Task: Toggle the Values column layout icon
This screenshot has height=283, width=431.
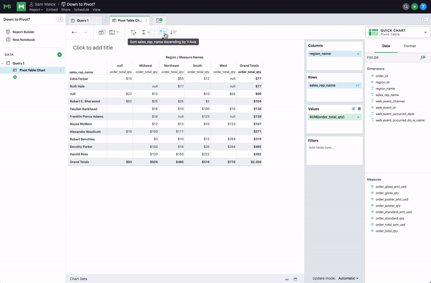Action: 353,109
